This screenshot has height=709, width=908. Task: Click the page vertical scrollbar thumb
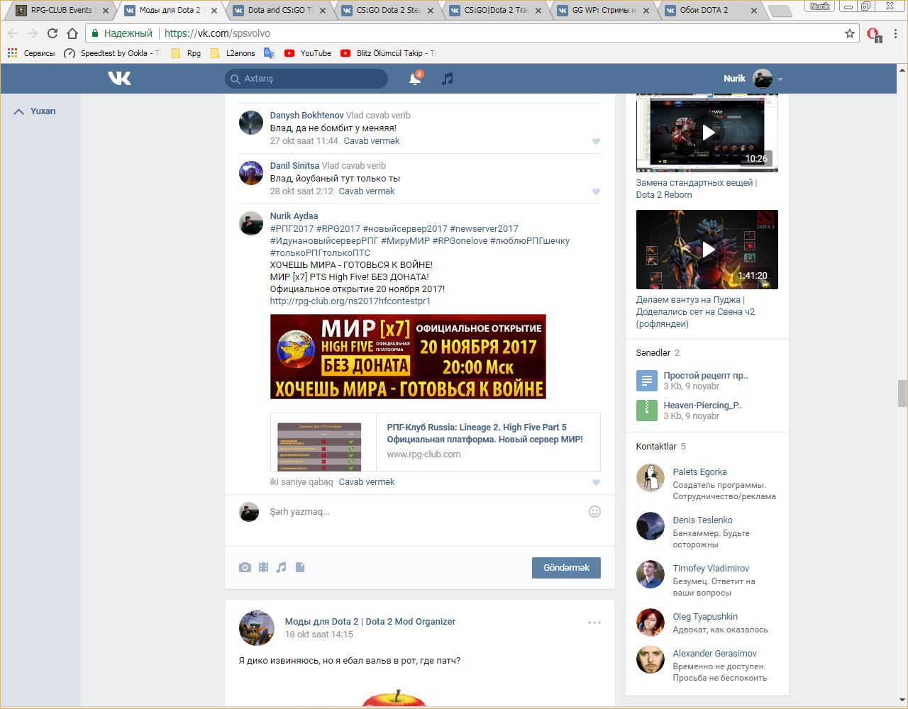coord(902,393)
